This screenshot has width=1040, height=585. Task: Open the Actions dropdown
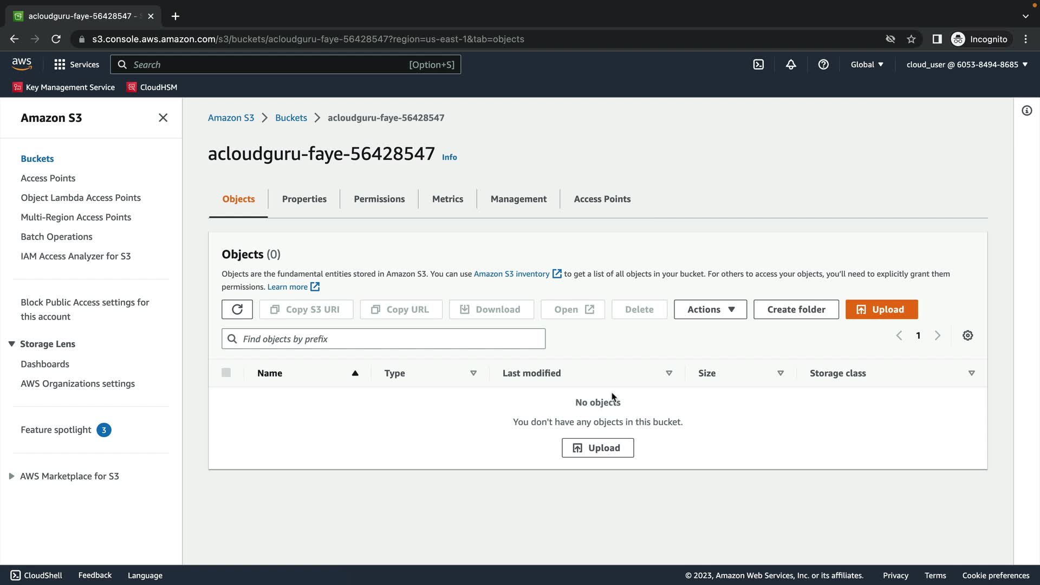(x=710, y=309)
